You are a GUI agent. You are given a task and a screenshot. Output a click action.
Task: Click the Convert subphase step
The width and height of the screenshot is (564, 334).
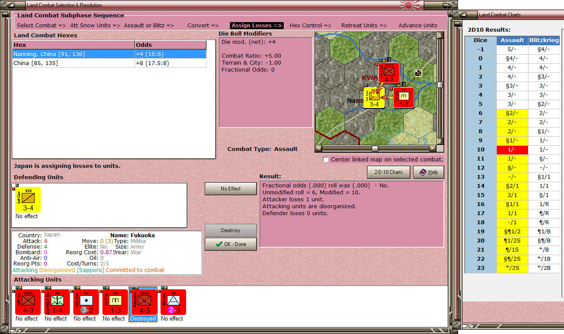click(x=203, y=26)
